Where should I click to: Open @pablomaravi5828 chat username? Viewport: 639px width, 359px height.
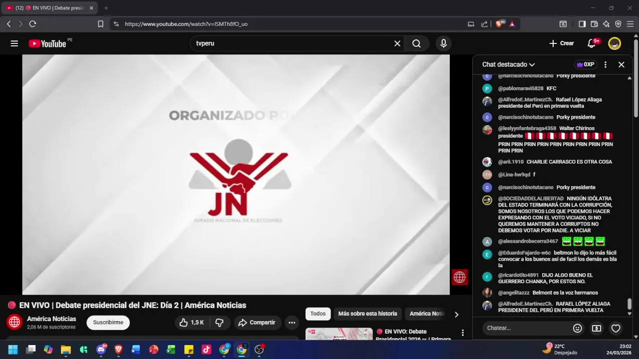pyautogui.click(x=521, y=88)
